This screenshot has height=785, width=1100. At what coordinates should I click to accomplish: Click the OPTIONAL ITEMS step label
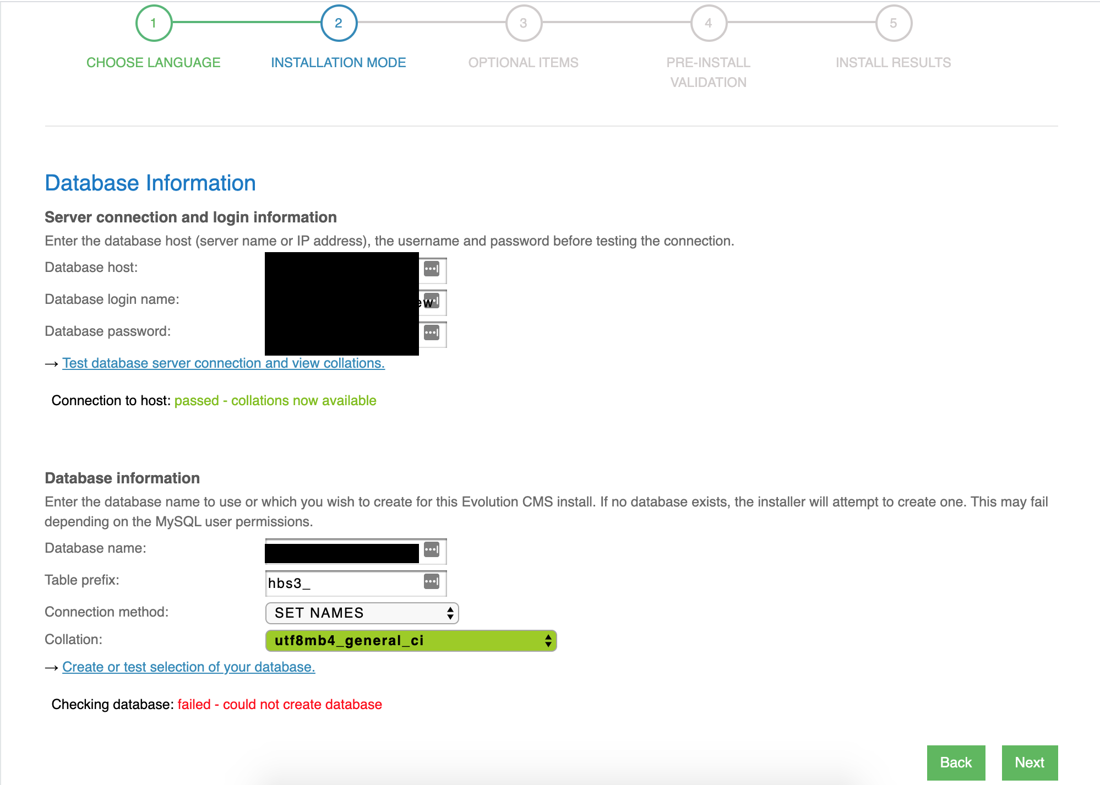click(524, 63)
